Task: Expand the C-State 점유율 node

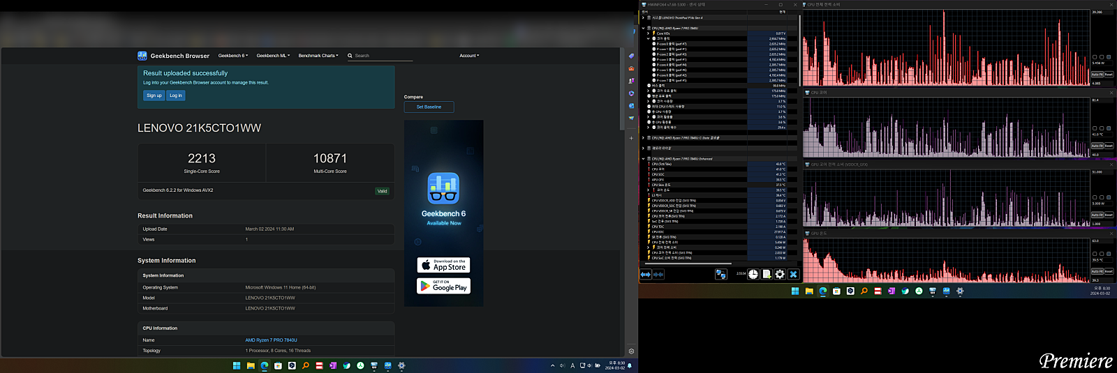Action: 643,138
